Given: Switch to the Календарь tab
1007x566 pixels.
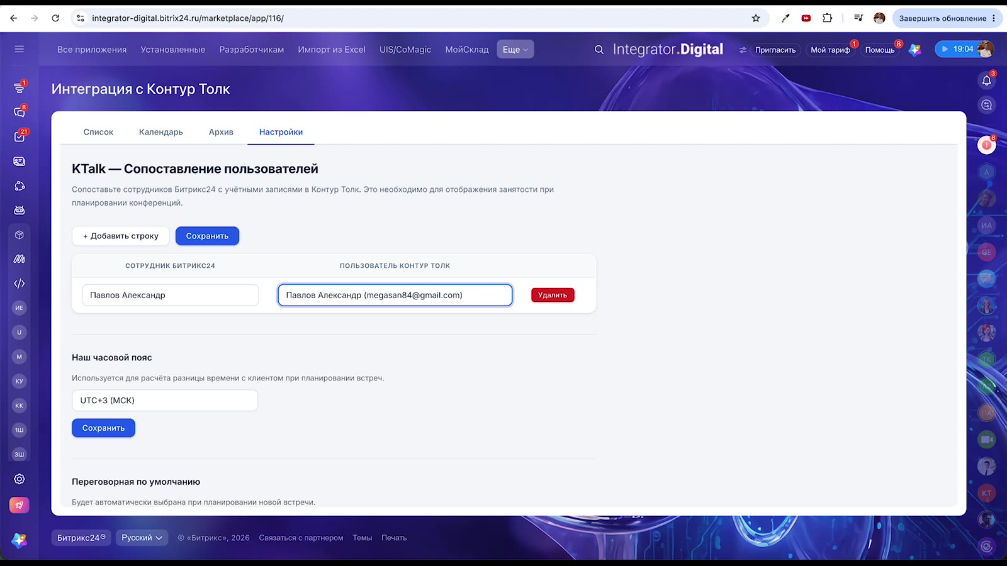Looking at the screenshot, I should [161, 132].
